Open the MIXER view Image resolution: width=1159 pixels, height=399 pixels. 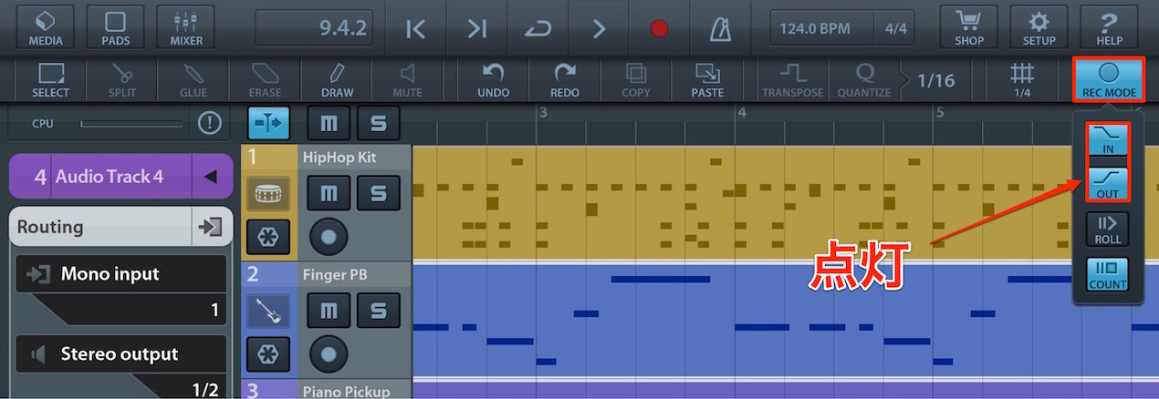tap(185, 27)
